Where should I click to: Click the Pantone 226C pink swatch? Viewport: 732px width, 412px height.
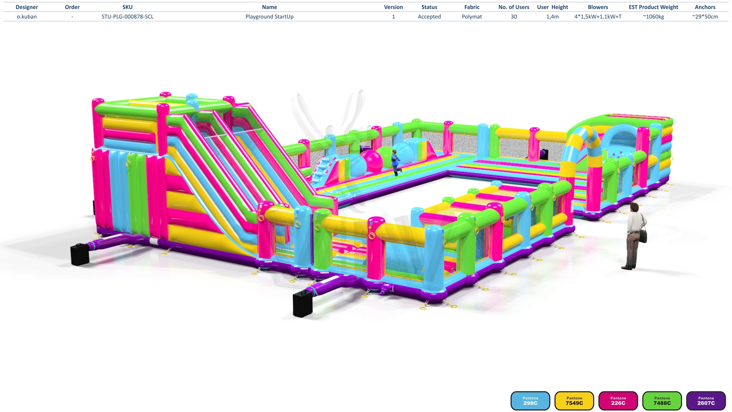618,401
